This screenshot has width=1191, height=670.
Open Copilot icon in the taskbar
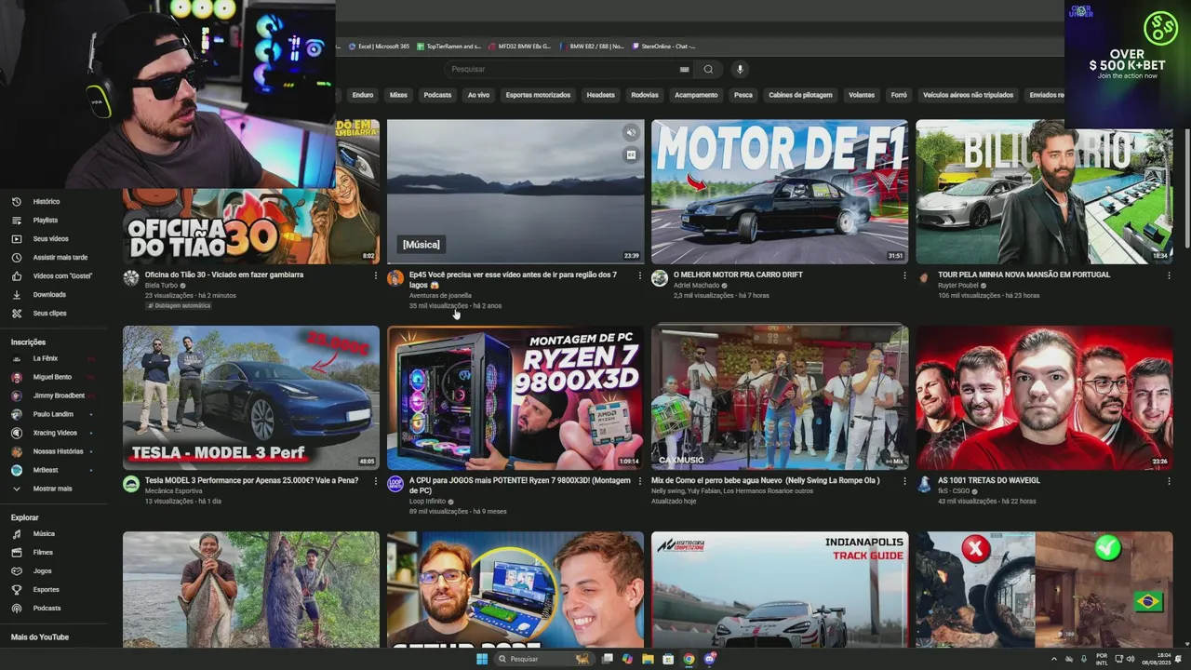tap(627, 659)
